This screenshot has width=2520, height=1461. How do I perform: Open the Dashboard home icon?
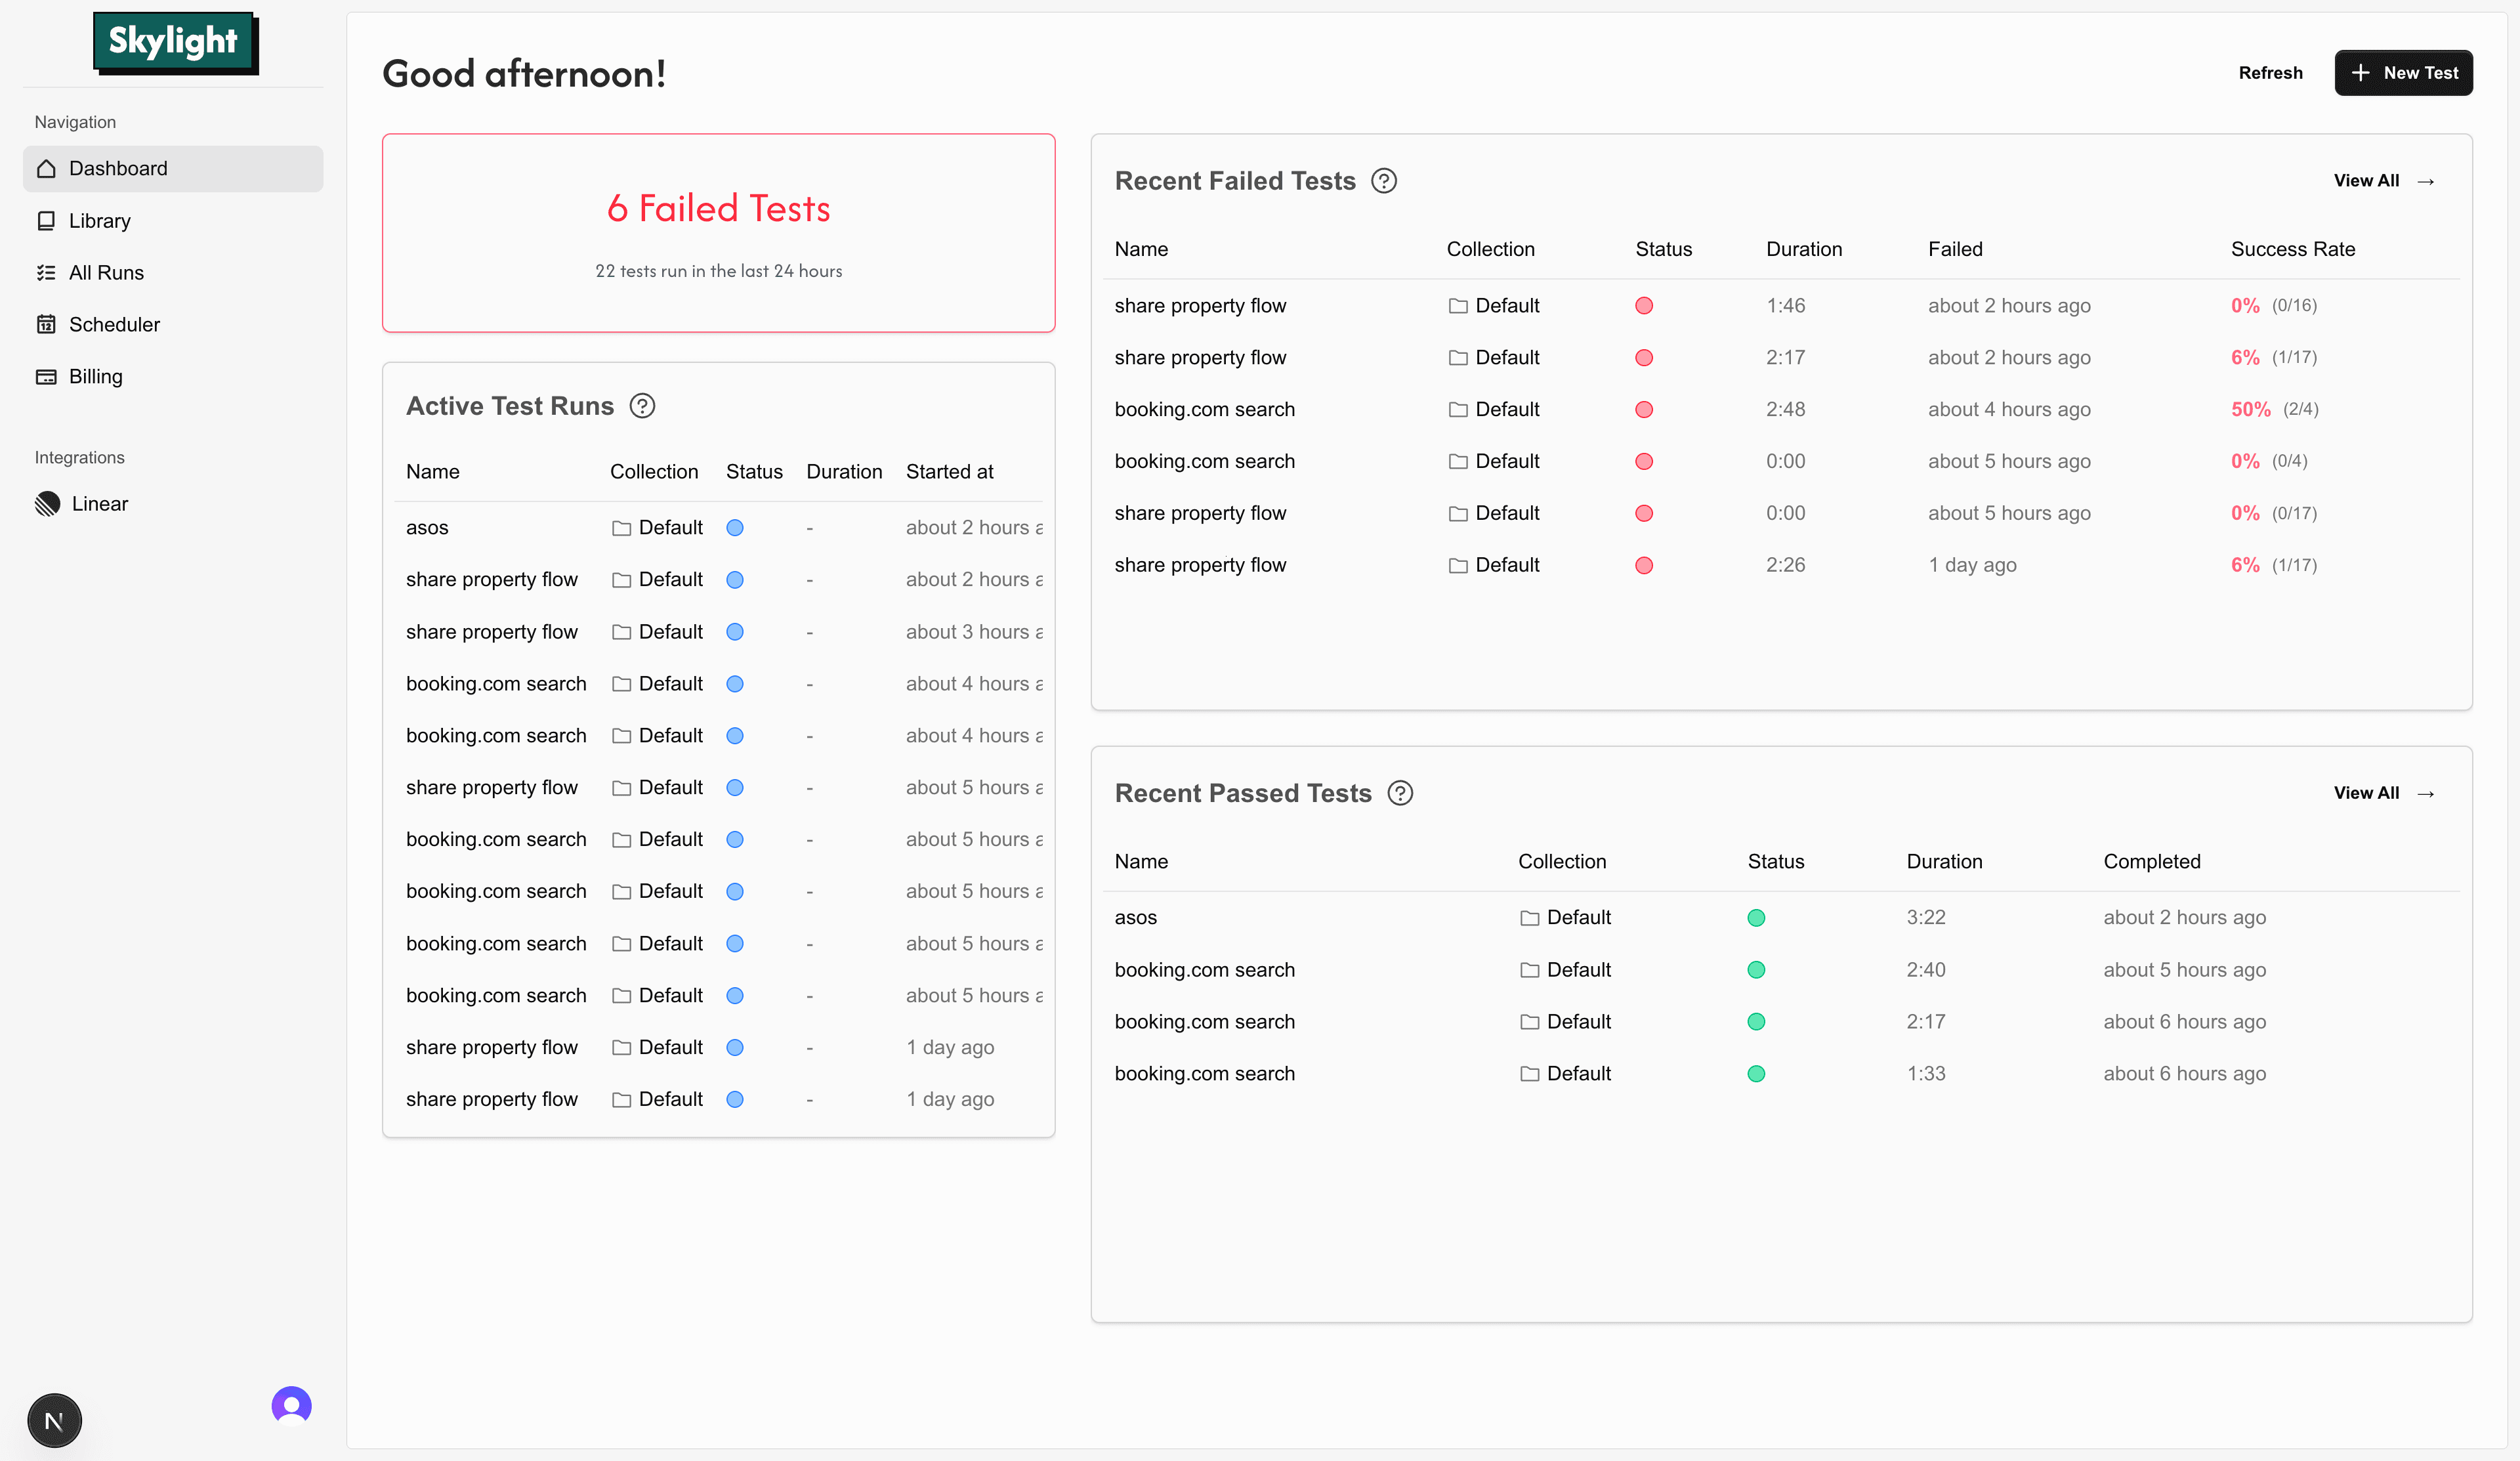point(46,169)
